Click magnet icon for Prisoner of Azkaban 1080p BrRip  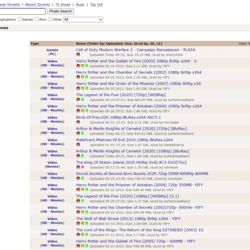(78, 111)
